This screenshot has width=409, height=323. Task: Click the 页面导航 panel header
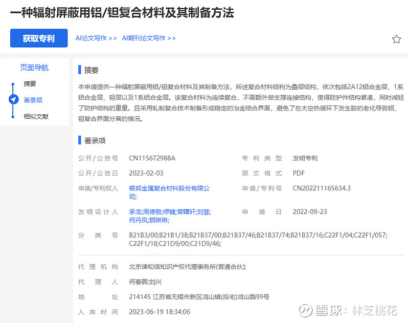34,68
